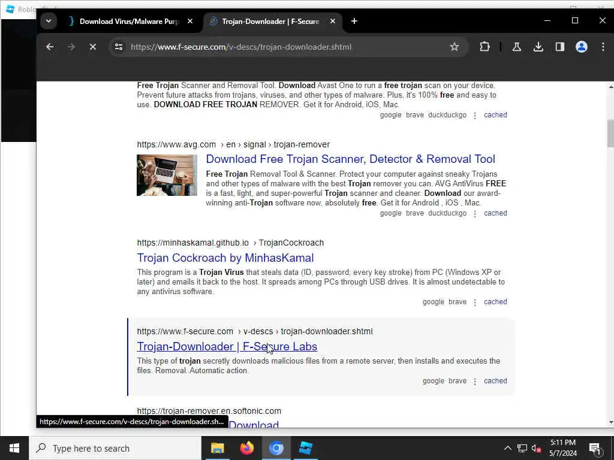Open cached link under Avast result
This screenshot has width=614, height=460.
point(495,114)
